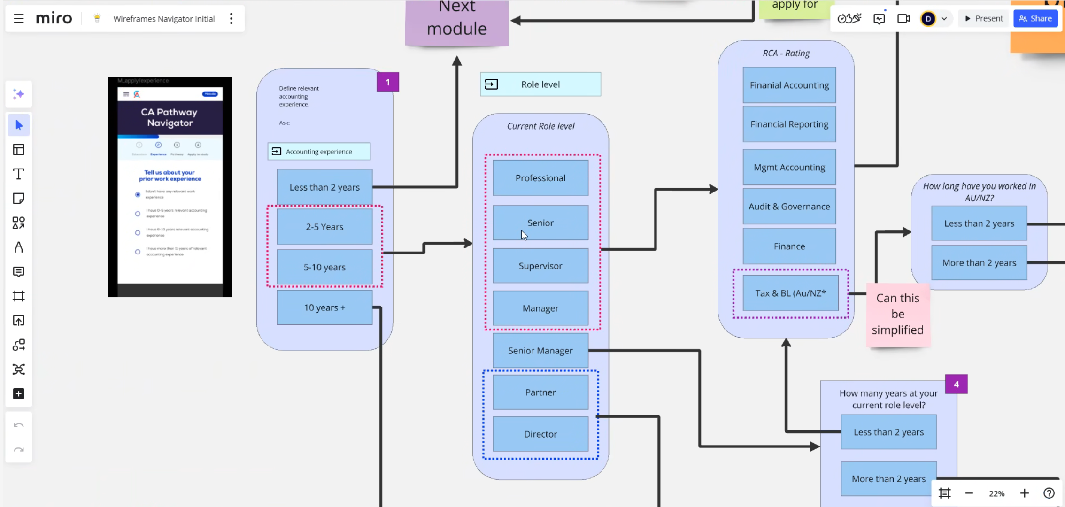1065x507 pixels.
Task: Start presentation with Present button
Action: 983,19
